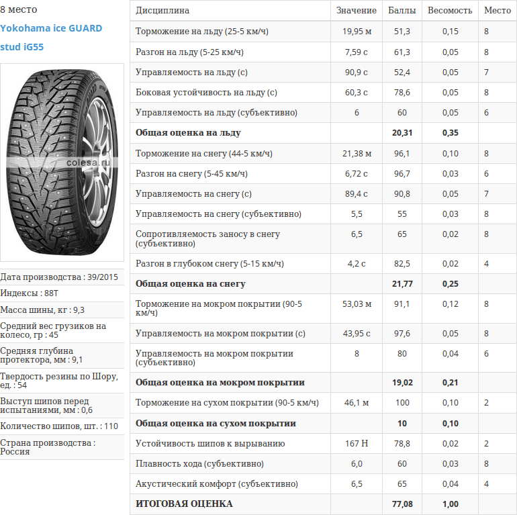The width and height of the screenshot is (517, 515).
Task: Click the "Количество шипов, шт. : 110" spec line
Action: click(59, 426)
